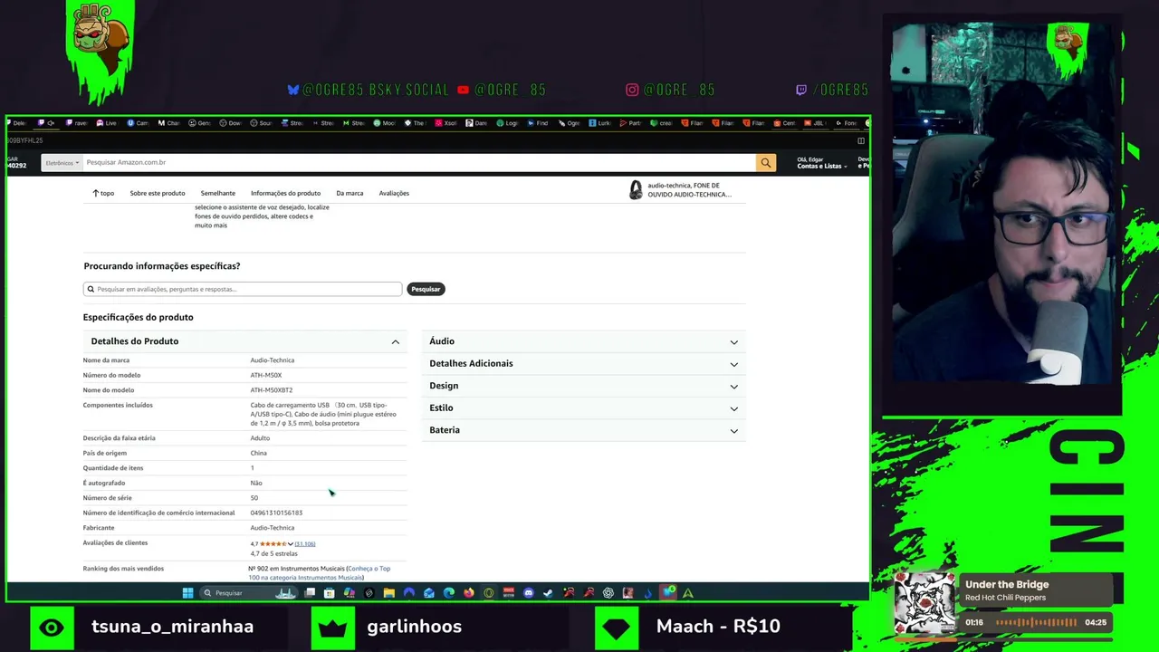Click the Twitch icon in the stream overlay
The height and width of the screenshot is (652, 1159).
click(x=801, y=90)
